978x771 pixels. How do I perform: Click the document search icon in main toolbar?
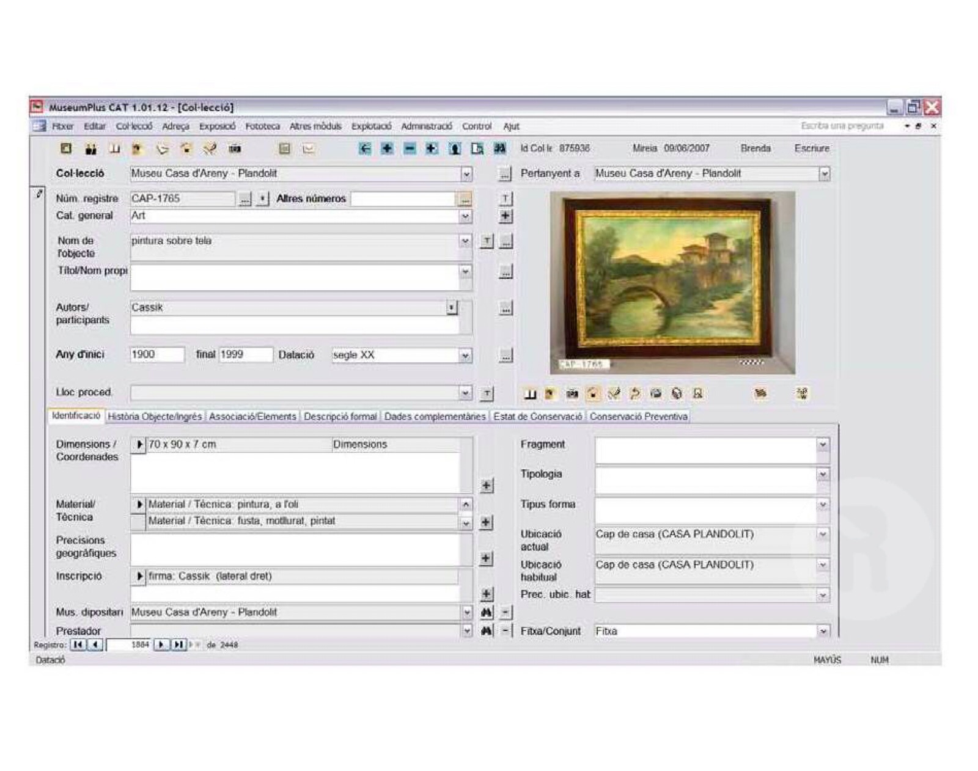[x=477, y=148]
